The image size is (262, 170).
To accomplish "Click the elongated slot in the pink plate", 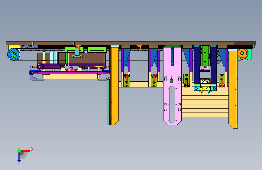I will pyautogui.click(x=172, y=105).
